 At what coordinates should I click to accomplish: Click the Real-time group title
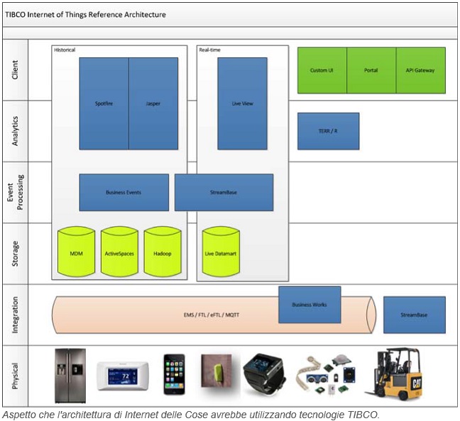209,50
